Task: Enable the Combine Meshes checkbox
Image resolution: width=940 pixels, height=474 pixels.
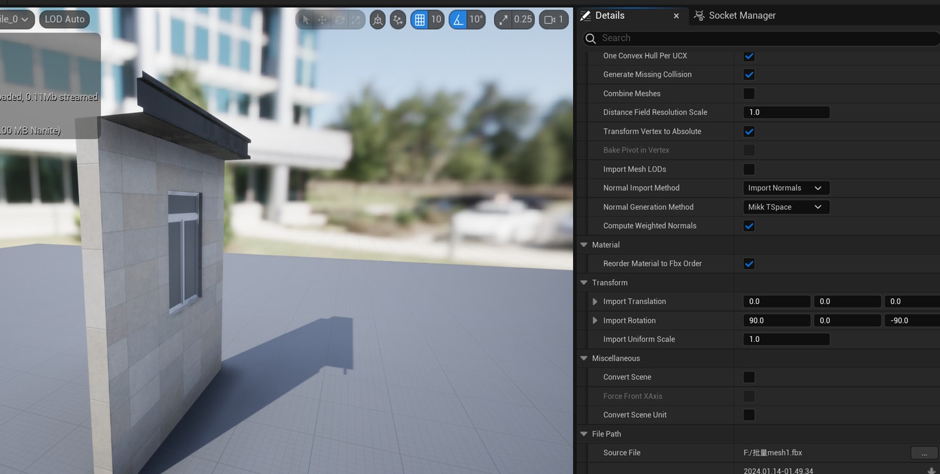Action: (749, 93)
